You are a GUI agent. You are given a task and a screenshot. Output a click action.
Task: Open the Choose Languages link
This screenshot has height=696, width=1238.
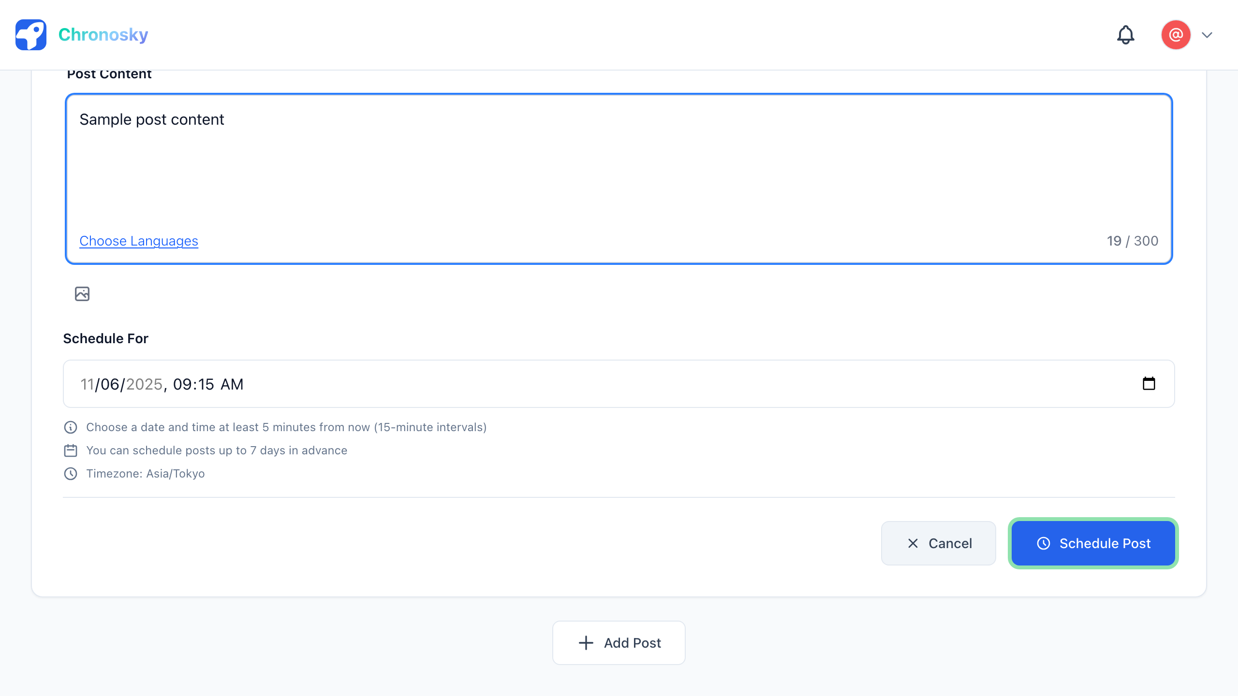click(139, 241)
